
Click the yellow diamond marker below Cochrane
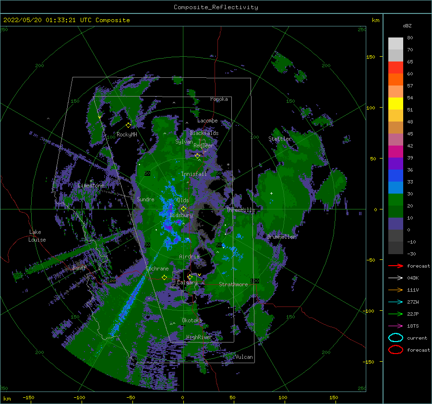click(x=165, y=277)
